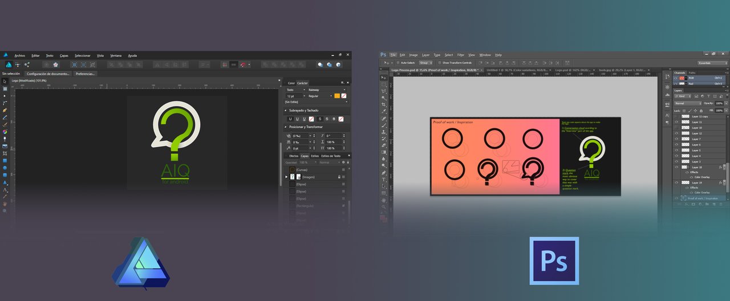The image size is (730, 301).
Task: Open the Capas menu in Affinity Designer
Action: pyautogui.click(x=64, y=55)
